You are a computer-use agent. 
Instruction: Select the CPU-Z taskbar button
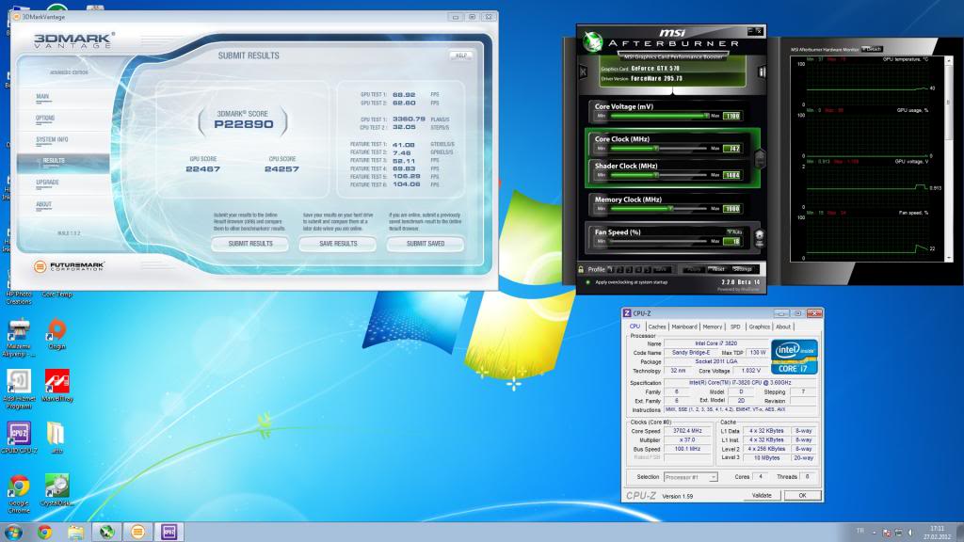pos(169,532)
